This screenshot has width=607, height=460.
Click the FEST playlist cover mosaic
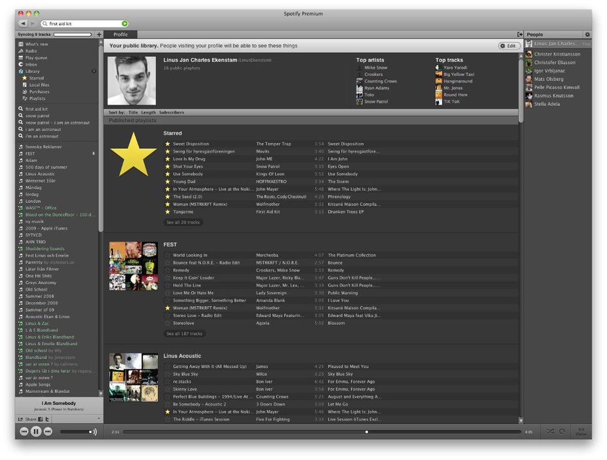coord(133,266)
